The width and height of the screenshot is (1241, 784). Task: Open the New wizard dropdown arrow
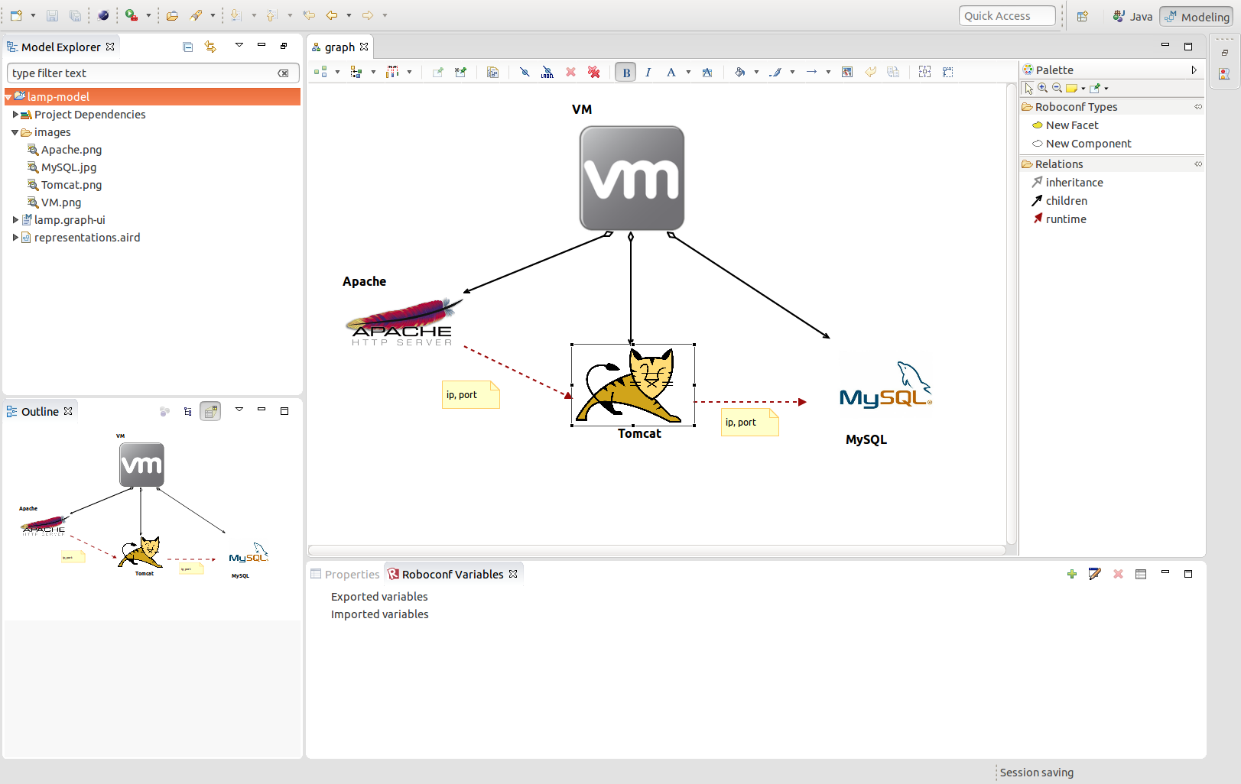33,15
